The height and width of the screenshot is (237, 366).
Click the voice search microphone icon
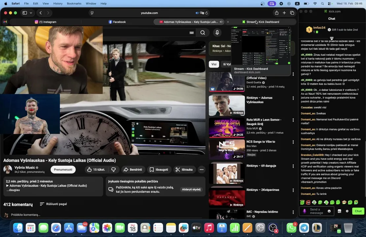(217, 33)
